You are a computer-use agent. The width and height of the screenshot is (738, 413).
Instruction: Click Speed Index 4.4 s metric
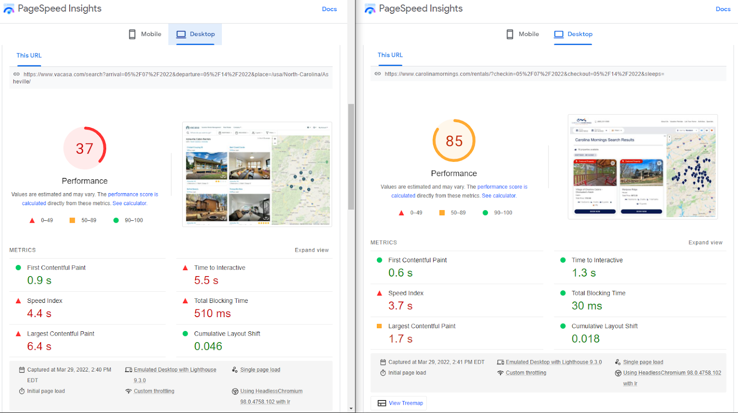[x=87, y=308]
